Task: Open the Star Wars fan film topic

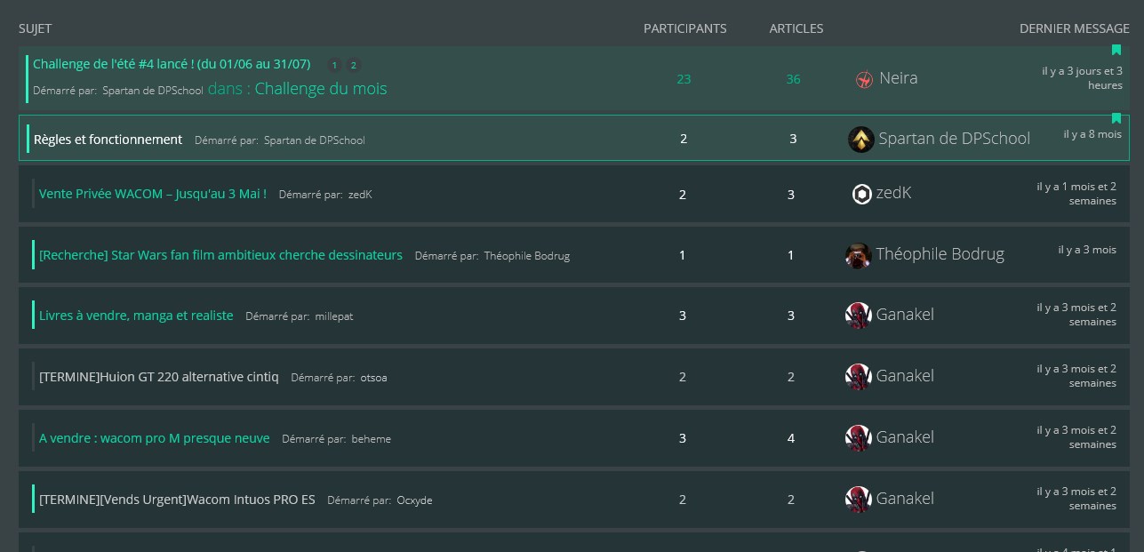Action: tap(220, 255)
